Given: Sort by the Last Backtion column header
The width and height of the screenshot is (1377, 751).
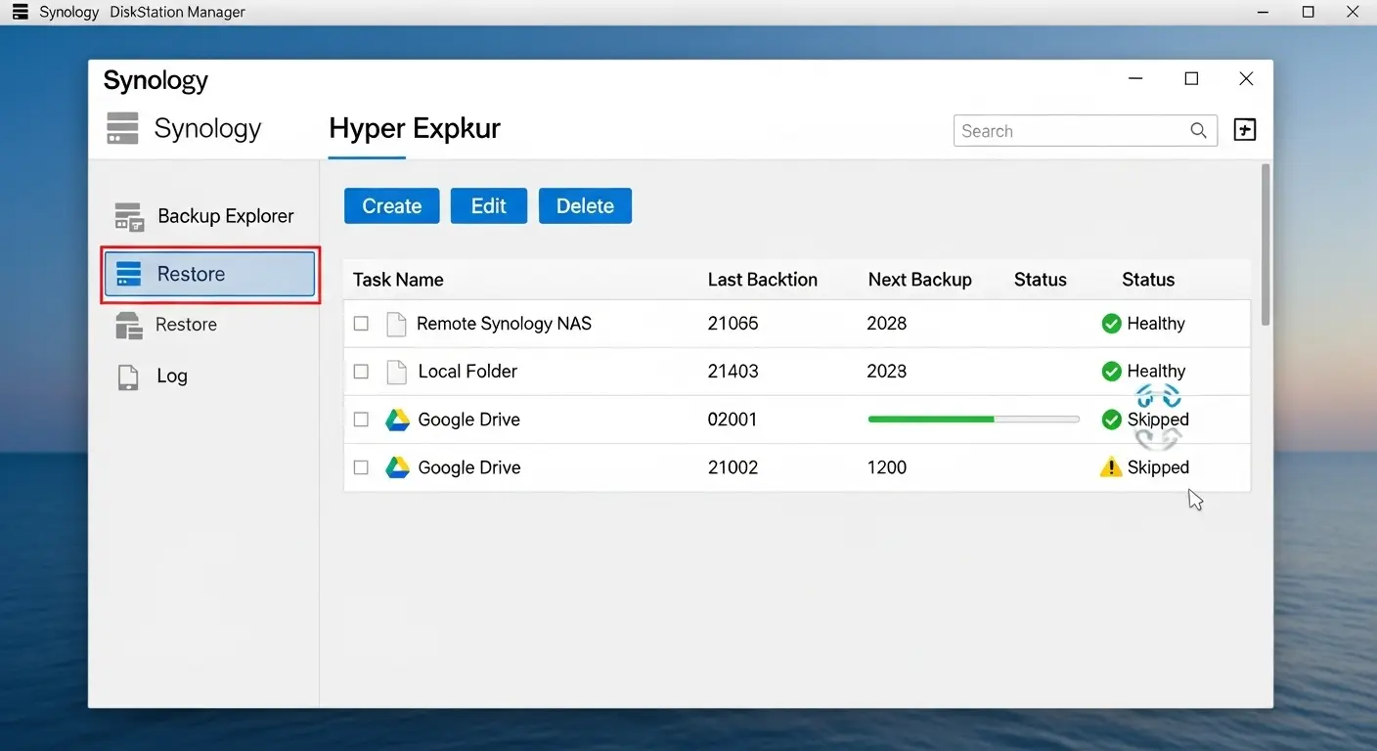Looking at the screenshot, I should pos(763,280).
